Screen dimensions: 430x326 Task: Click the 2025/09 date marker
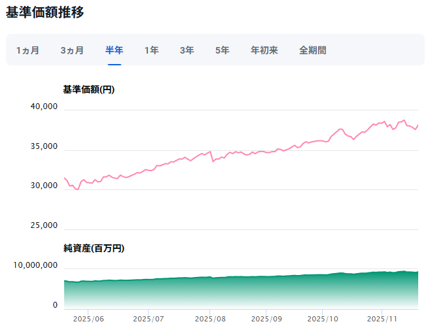point(266,319)
